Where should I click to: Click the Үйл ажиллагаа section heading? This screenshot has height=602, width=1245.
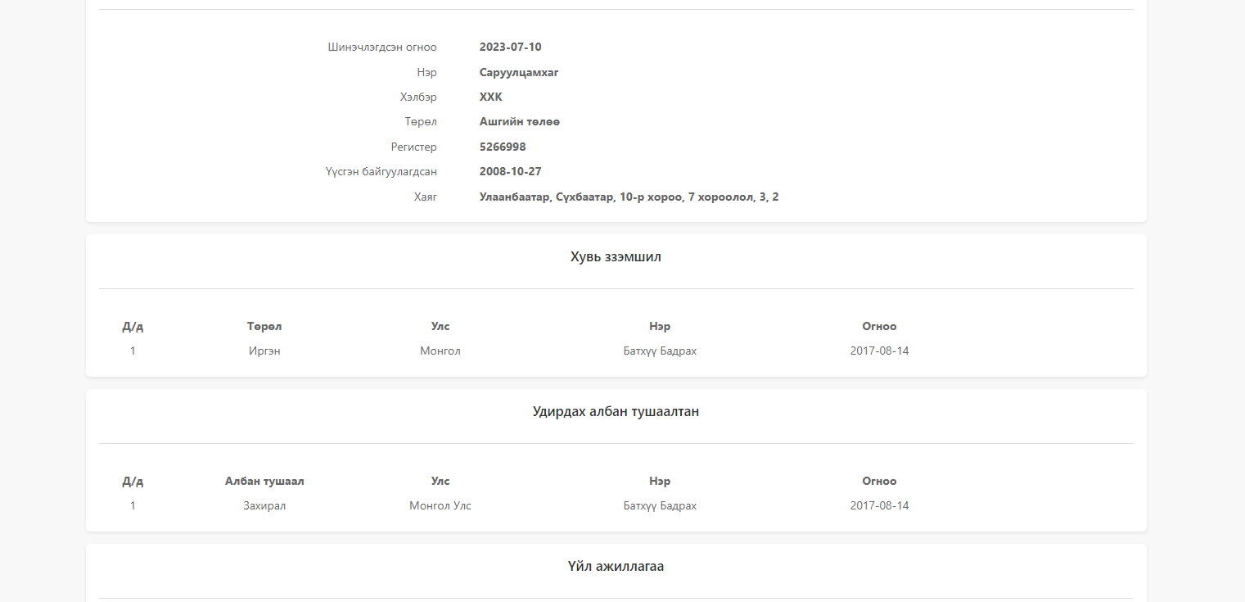point(616,567)
